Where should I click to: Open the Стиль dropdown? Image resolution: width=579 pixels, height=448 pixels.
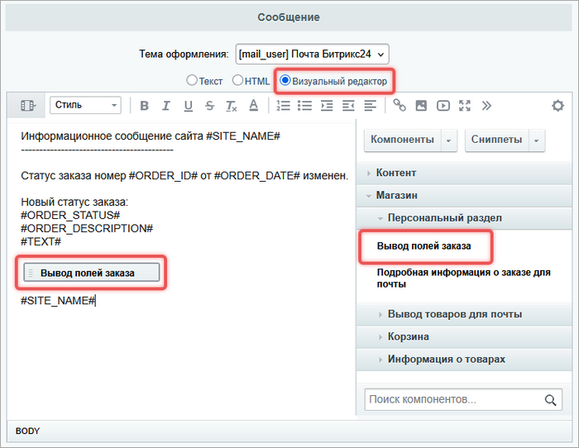pyautogui.click(x=85, y=106)
